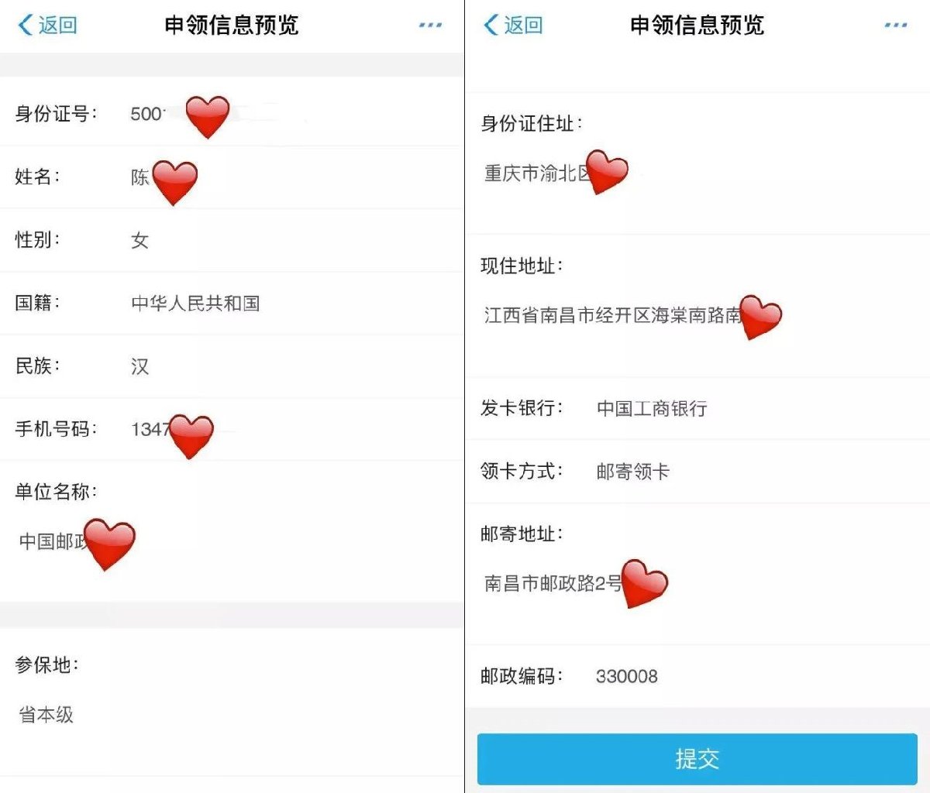Click the heart sticker over the phone number

point(191,436)
